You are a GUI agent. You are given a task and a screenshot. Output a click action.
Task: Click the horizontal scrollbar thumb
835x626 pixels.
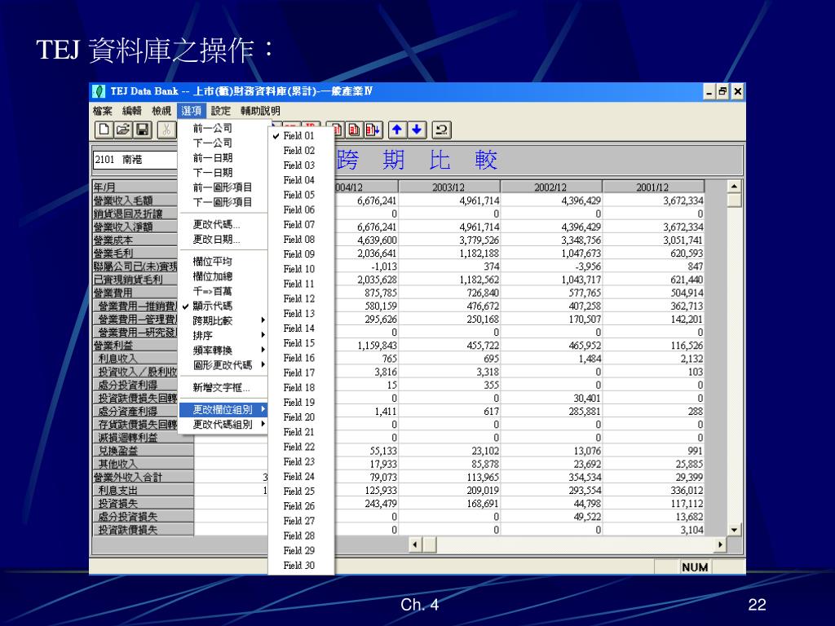pos(429,544)
